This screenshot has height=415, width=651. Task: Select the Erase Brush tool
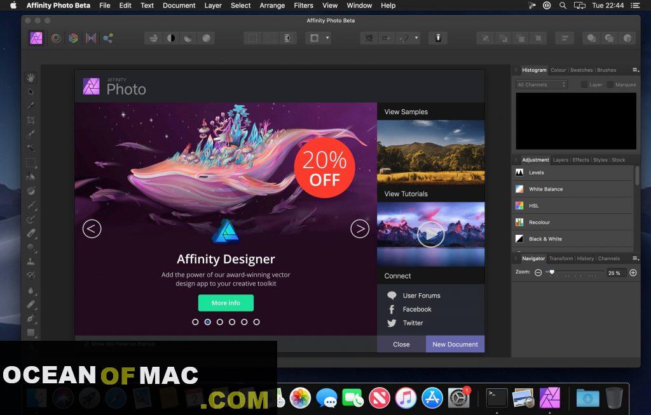(31, 233)
